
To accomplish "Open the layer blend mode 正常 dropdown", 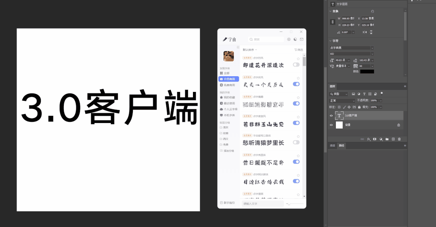I will 342,100.
